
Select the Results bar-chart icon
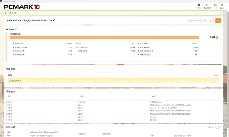pos(215,5)
